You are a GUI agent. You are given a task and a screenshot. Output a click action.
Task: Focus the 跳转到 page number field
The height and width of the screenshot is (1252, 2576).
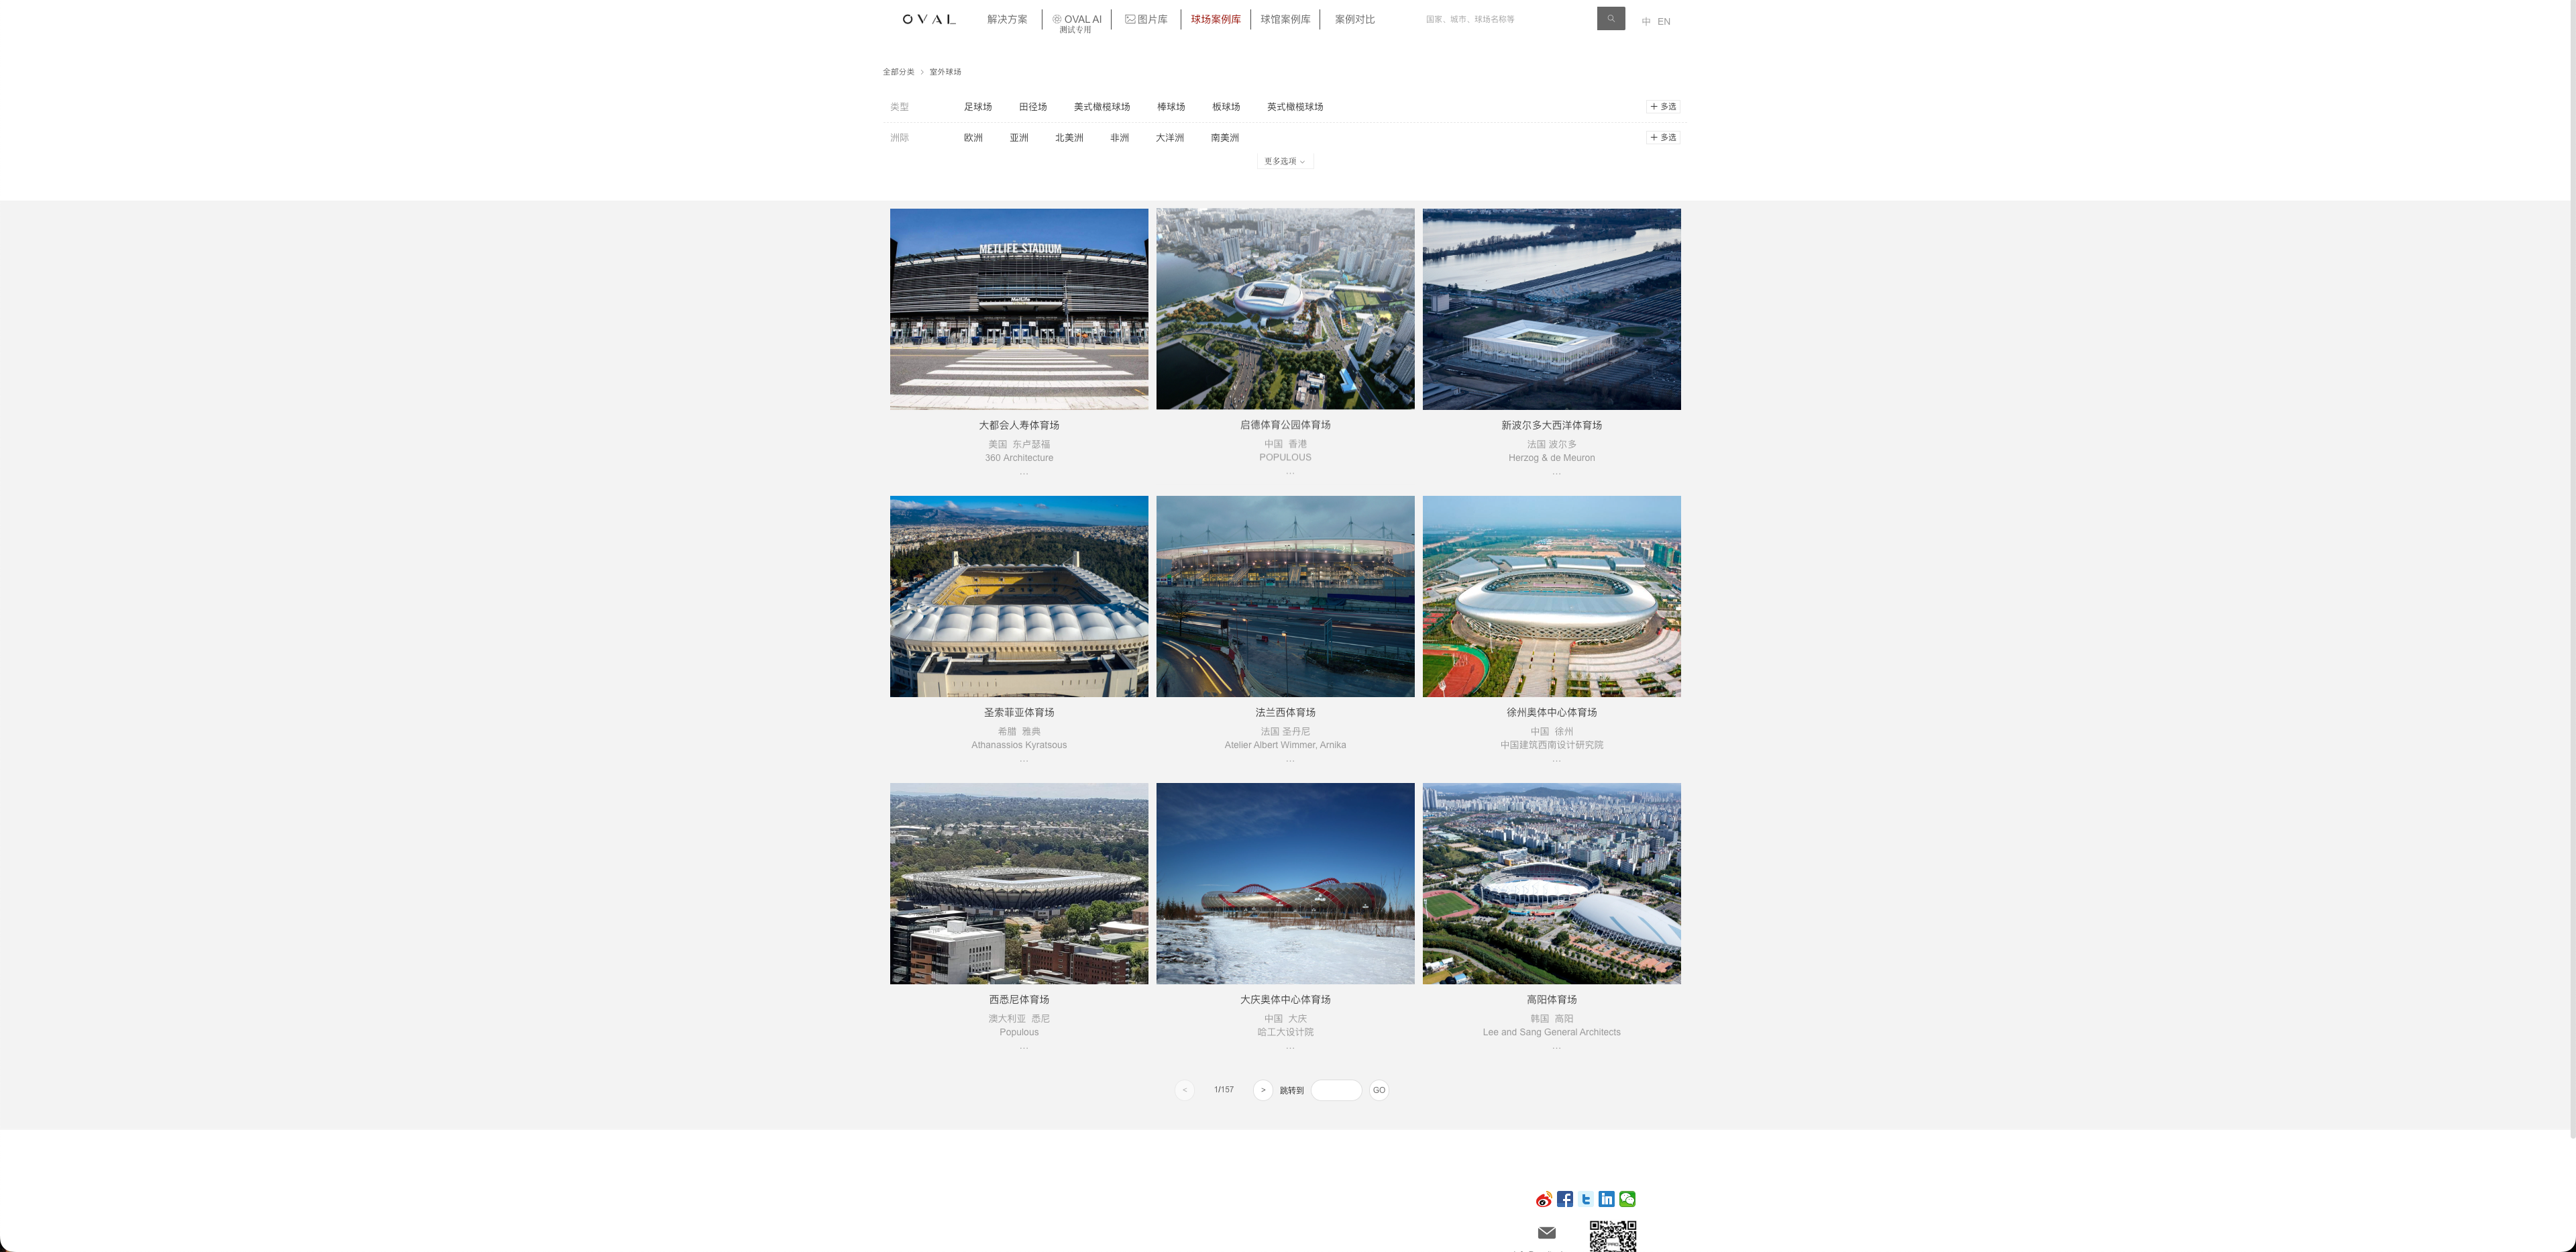point(1336,1090)
